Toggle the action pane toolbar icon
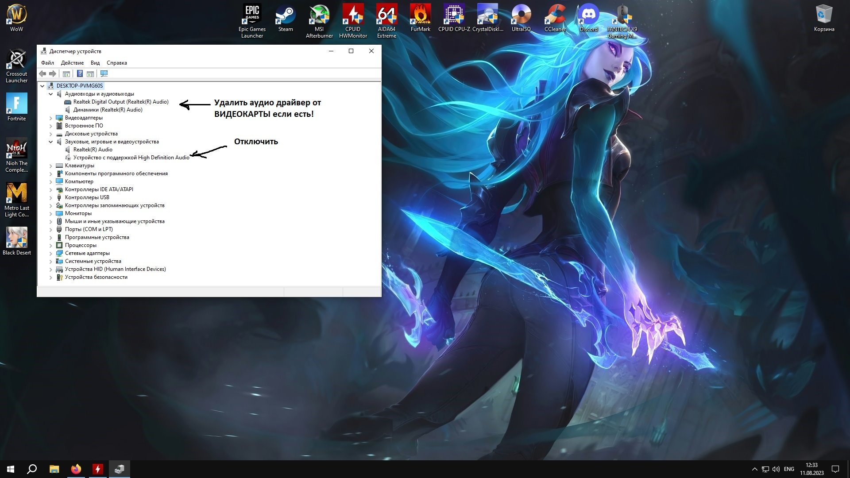 tap(90, 73)
